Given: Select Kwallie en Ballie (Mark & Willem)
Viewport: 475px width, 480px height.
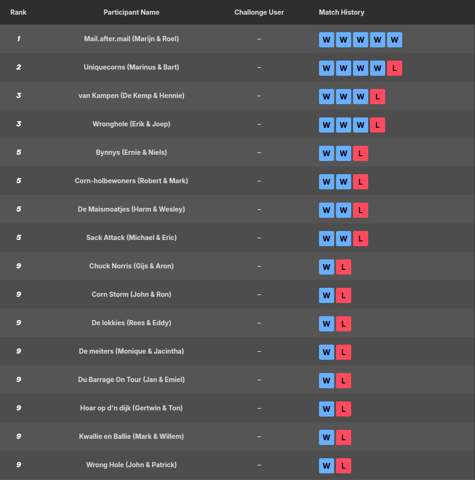Looking at the screenshot, I should pyautogui.click(x=131, y=436).
